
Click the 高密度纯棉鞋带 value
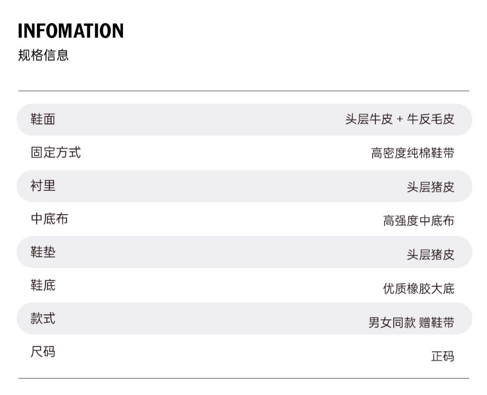pyautogui.click(x=412, y=153)
